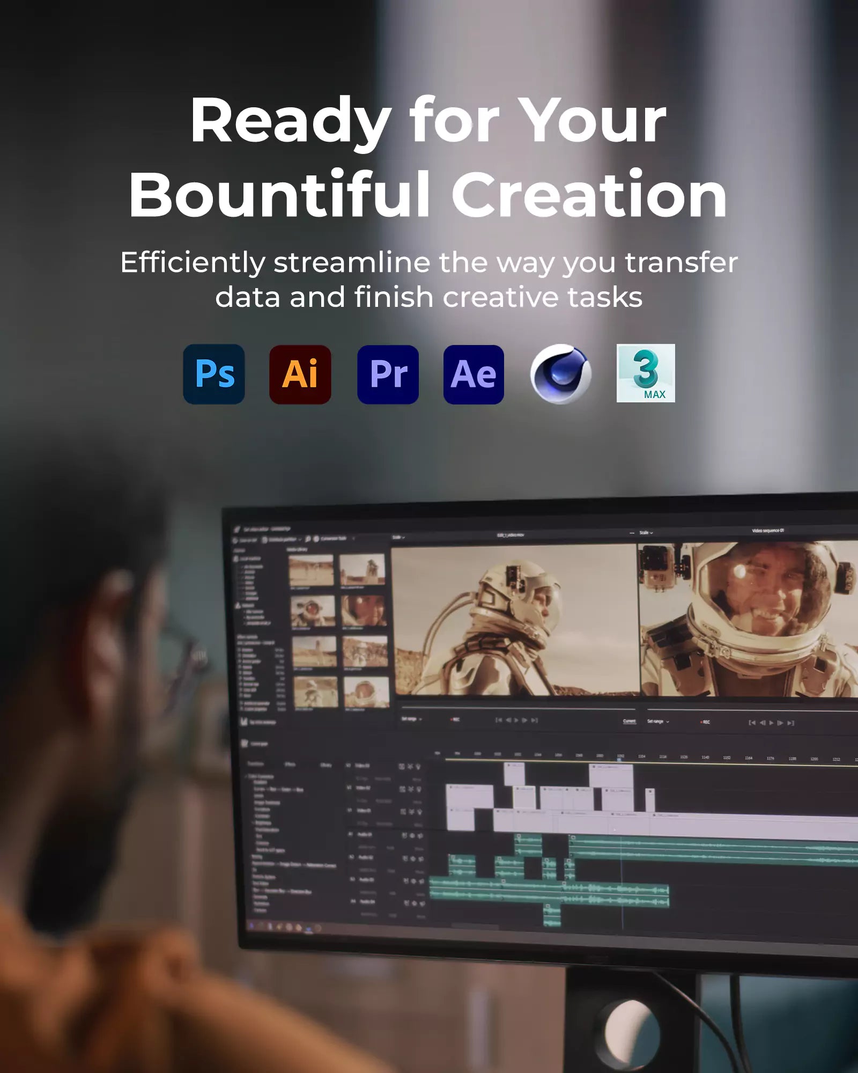Image resolution: width=858 pixels, height=1073 pixels.
Task: Play the Video sequence 01 viewer
Action: click(771, 723)
